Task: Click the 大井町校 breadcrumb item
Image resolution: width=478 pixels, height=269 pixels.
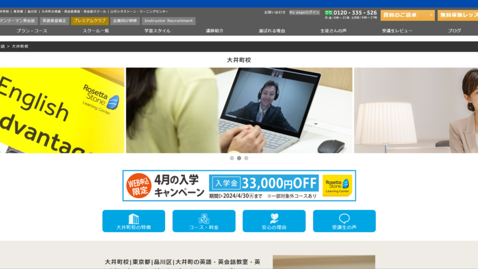Action: tap(20, 46)
